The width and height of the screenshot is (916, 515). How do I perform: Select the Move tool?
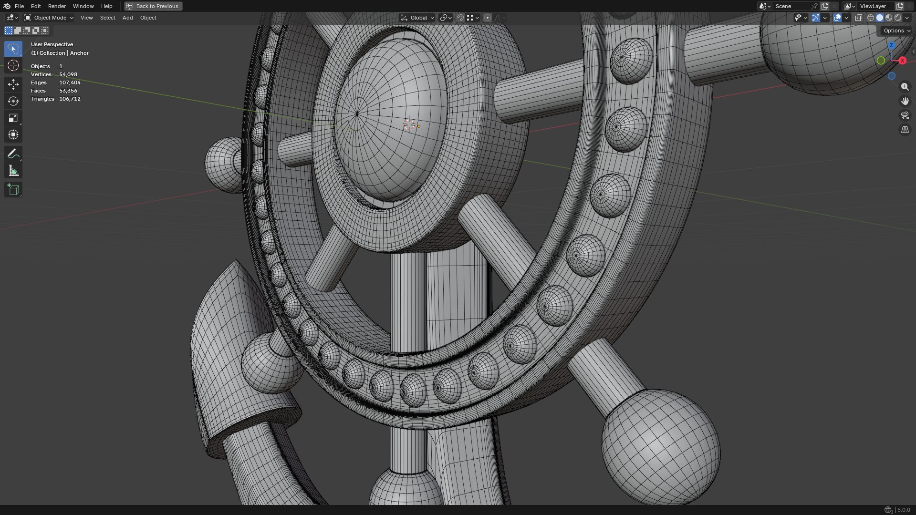13,84
